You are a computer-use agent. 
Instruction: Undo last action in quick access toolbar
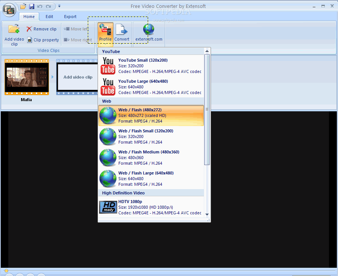click(x=40, y=6)
